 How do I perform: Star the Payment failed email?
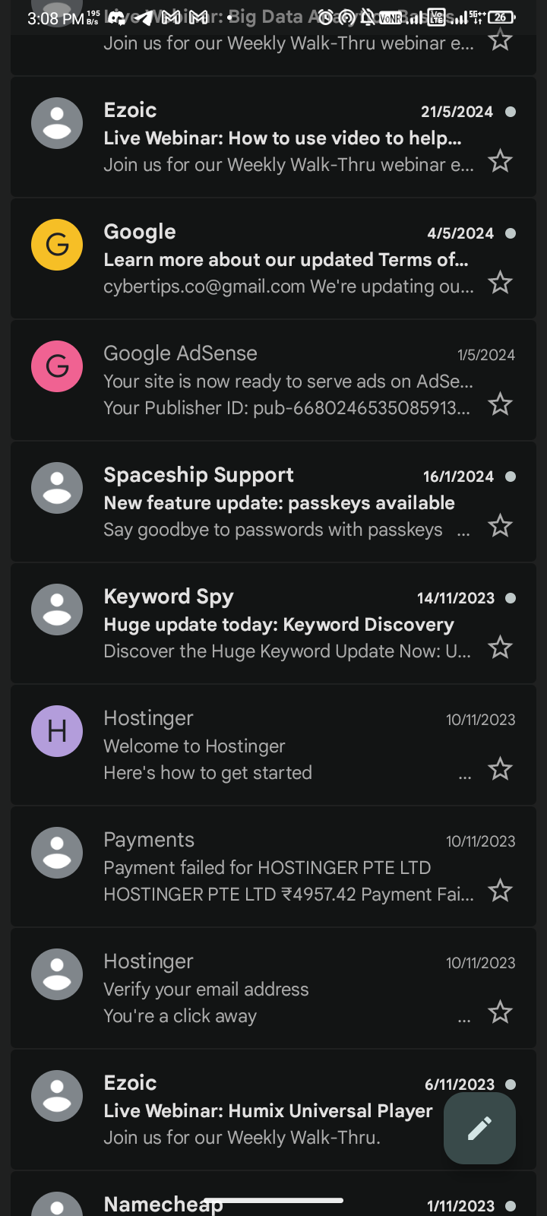tap(500, 891)
